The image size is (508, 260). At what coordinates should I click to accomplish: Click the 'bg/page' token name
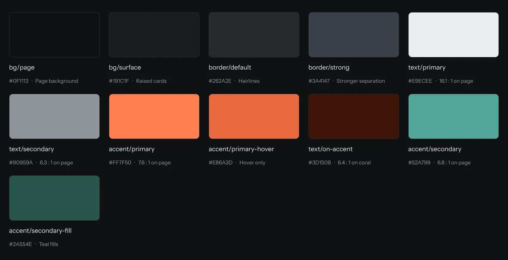click(x=22, y=68)
